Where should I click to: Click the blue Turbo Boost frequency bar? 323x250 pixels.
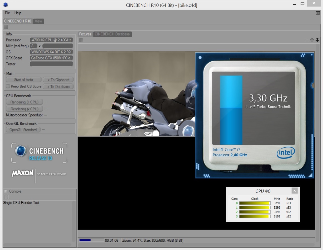coord(231,110)
